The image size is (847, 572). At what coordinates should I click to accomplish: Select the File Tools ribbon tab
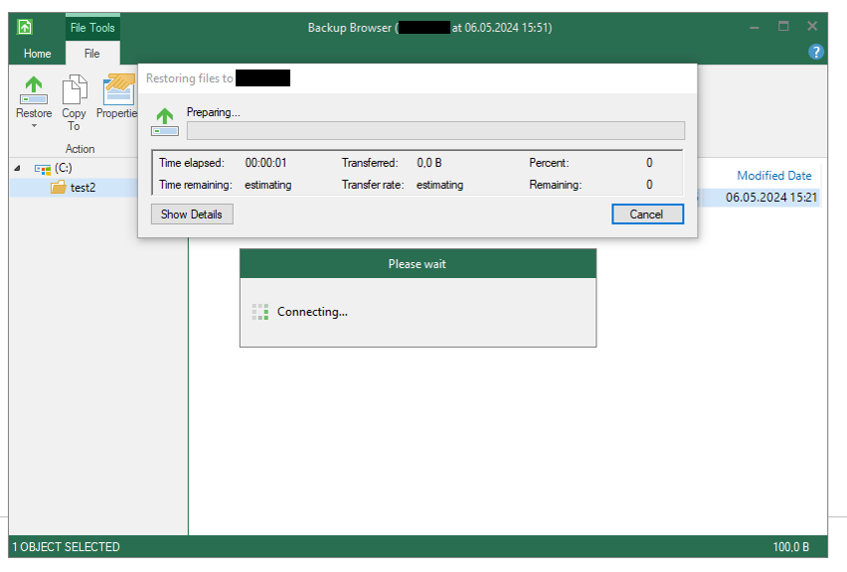pyautogui.click(x=92, y=27)
